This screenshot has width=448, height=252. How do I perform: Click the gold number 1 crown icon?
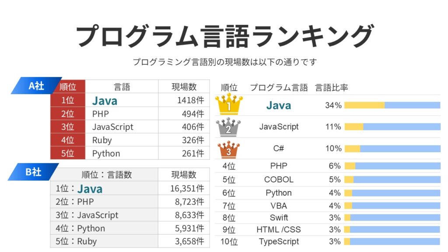(229, 105)
